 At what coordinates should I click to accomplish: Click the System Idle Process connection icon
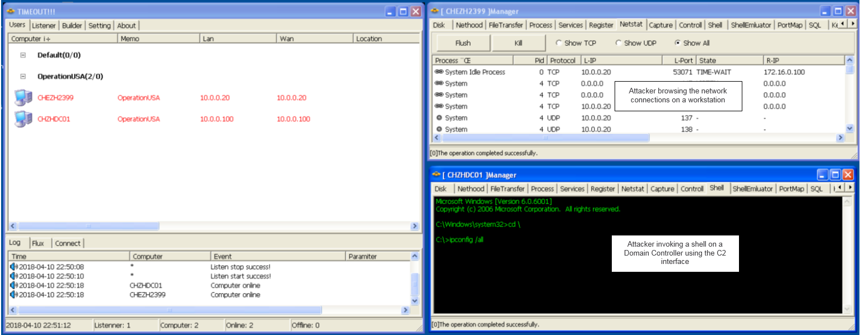[439, 72]
